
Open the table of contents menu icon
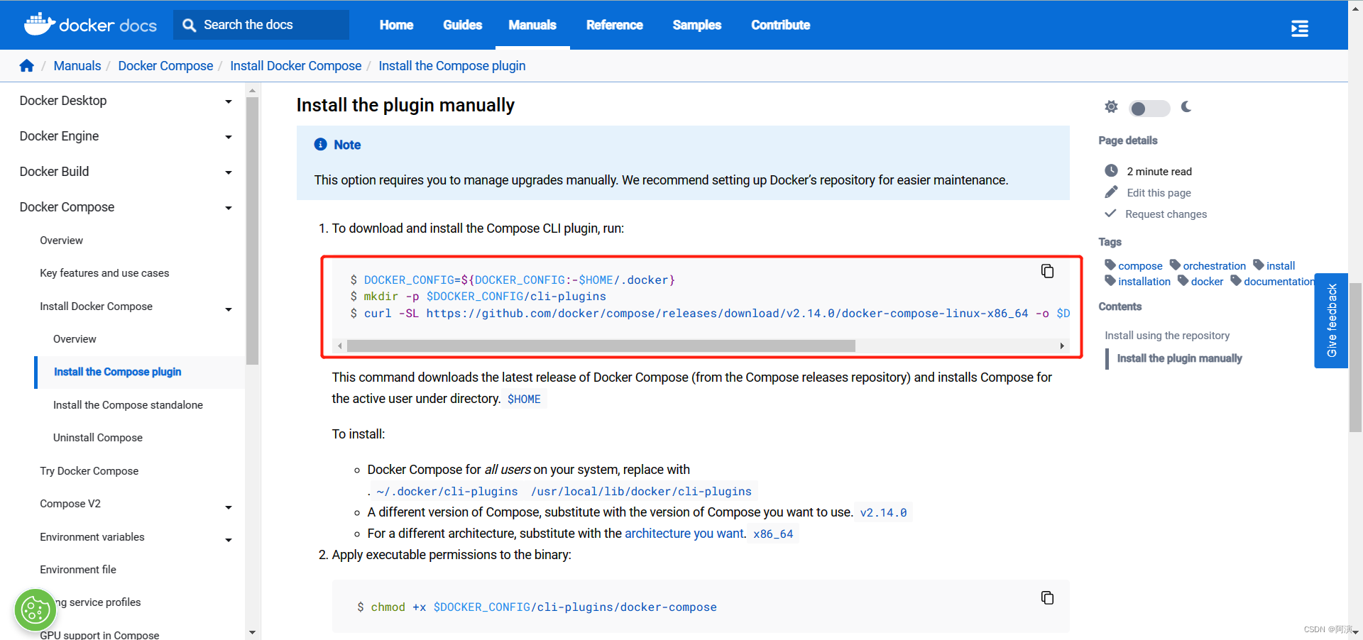point(1299,28)
